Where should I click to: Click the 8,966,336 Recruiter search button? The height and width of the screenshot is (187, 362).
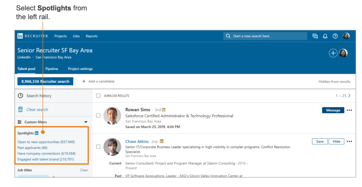pos(45,81)
